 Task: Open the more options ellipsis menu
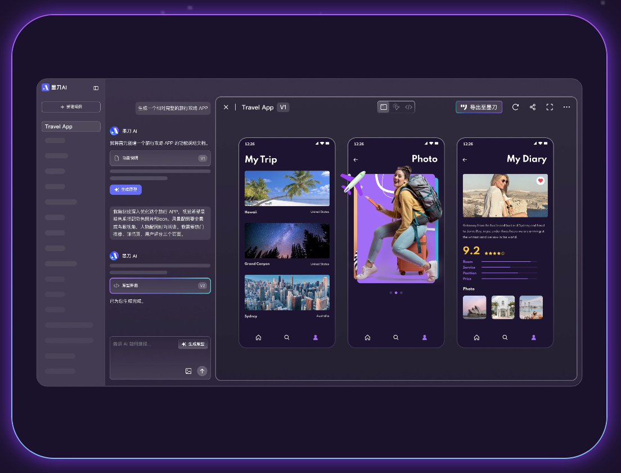[566, 107]
